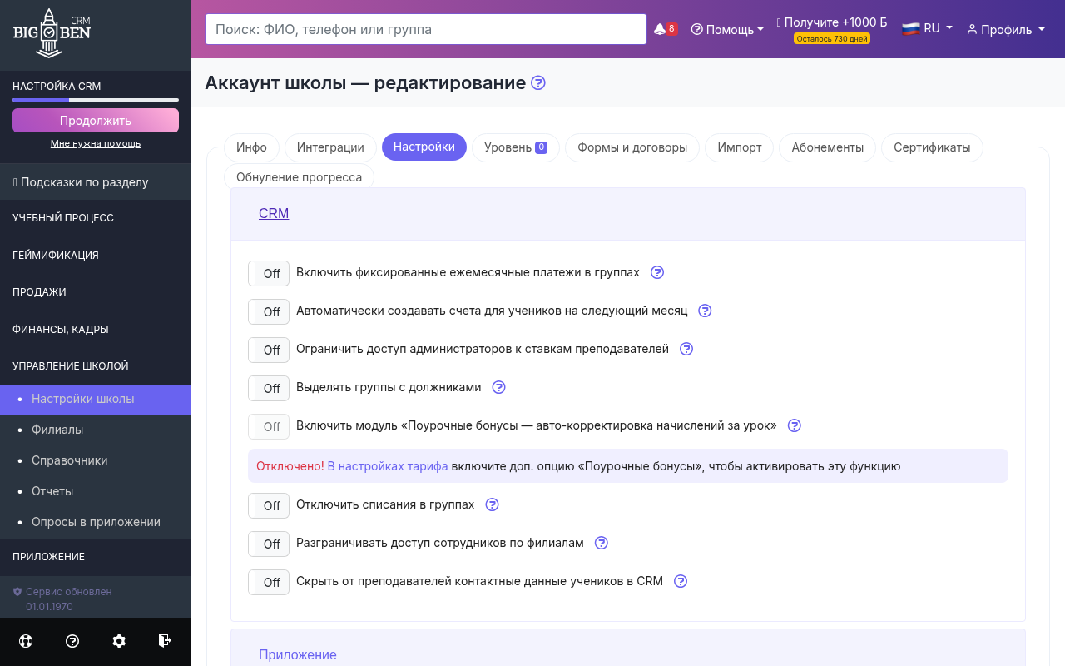Screen dimensions: 1065x666
Task: Open help icon next to the page title
Action: click(x=537, y=82)
